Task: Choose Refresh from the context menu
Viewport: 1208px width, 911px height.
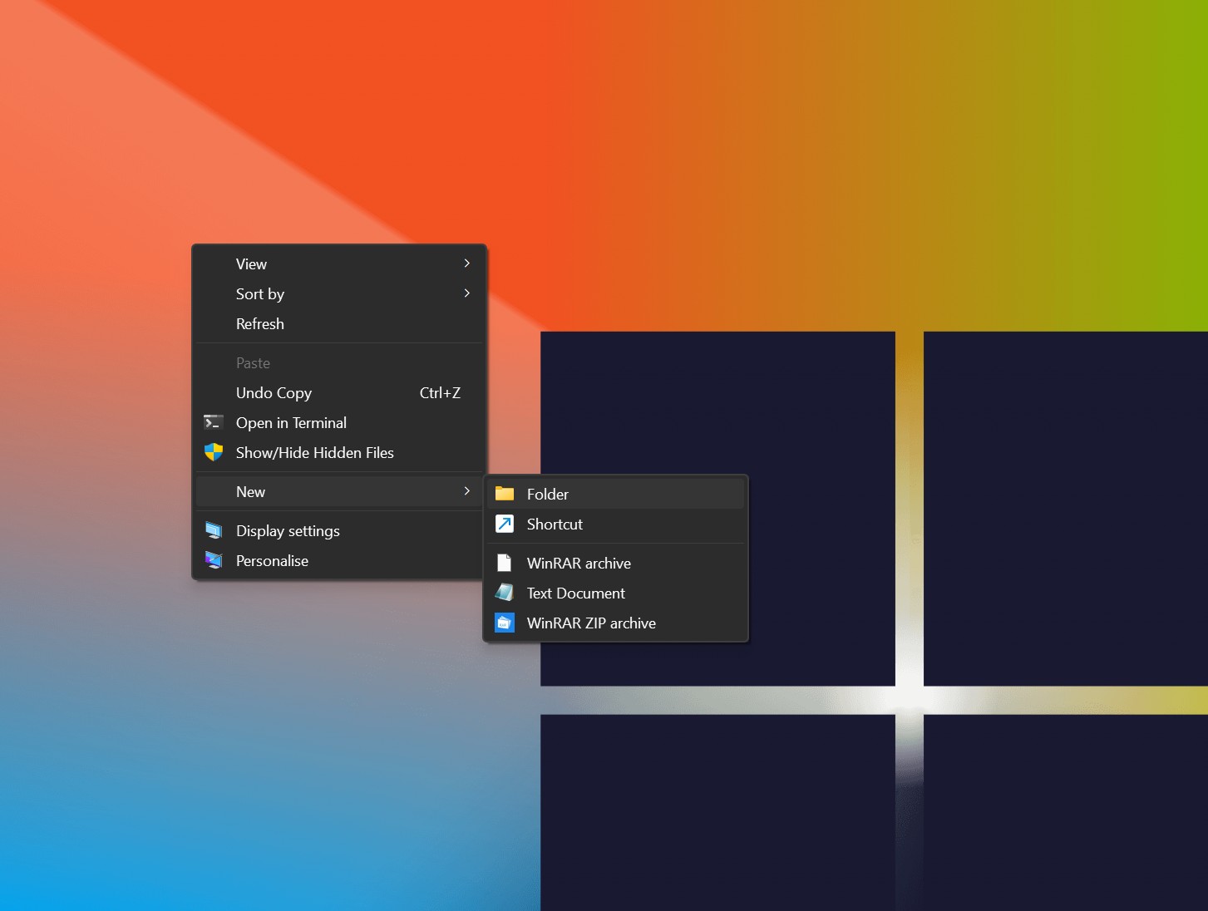Action: (x=339, y=323)
